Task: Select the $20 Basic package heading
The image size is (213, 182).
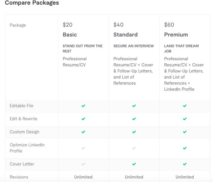Action: (70, 34)
